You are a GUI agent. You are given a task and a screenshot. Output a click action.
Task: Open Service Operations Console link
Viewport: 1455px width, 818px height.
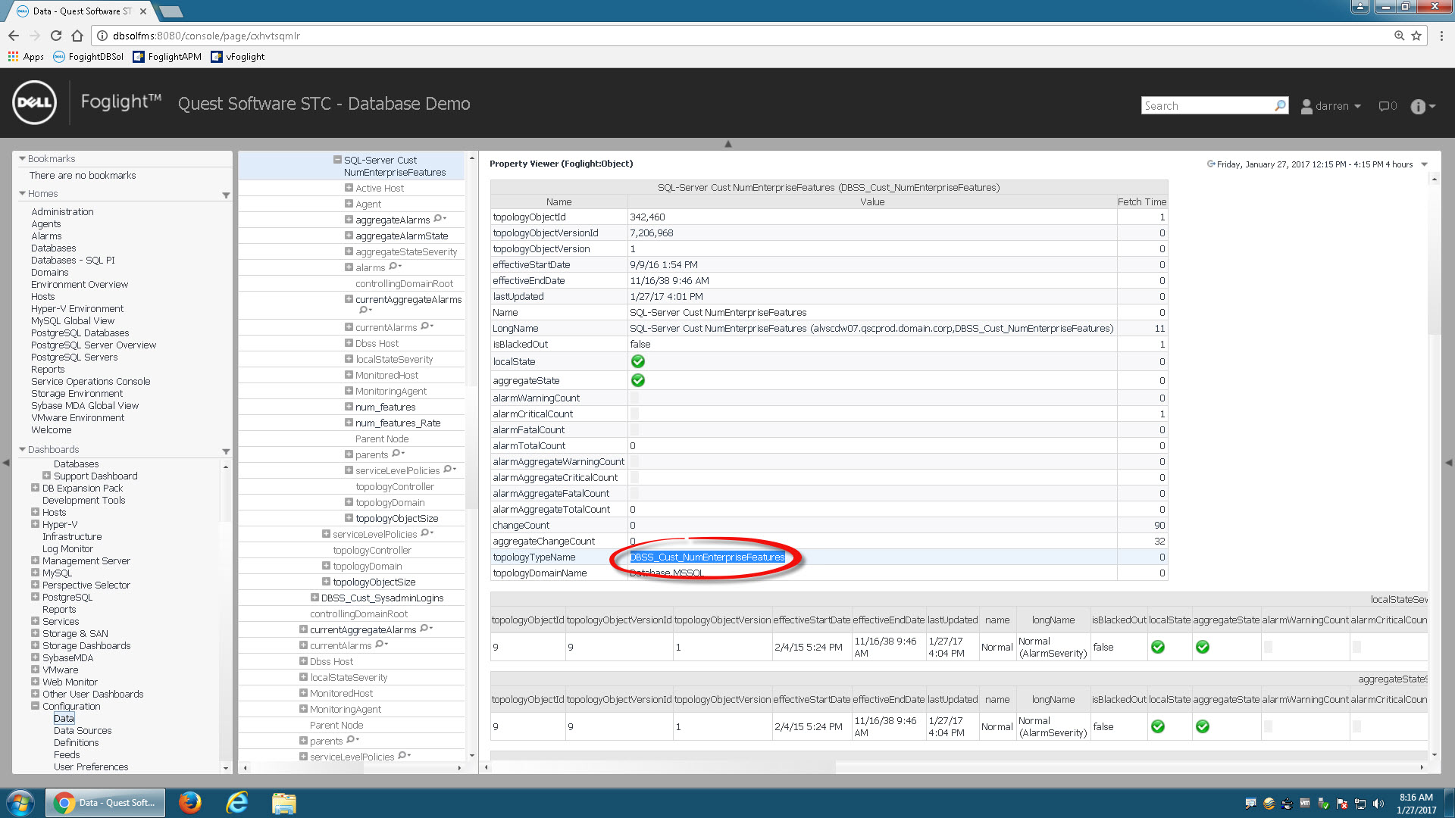pos(90,381)
